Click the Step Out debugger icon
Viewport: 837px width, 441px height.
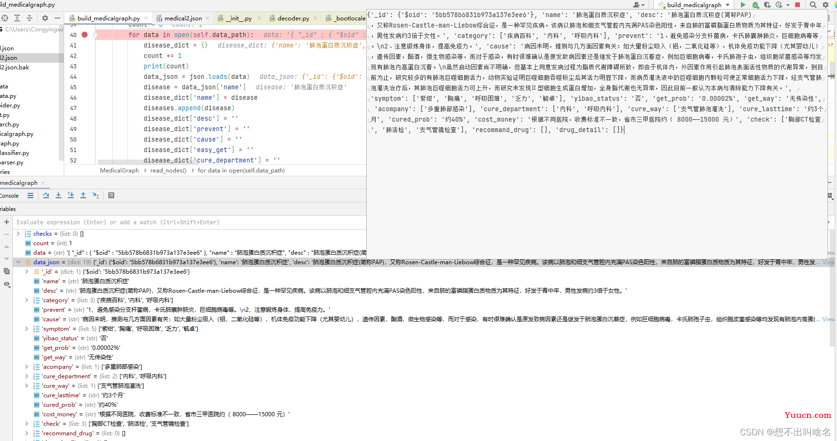coord(83,195)
